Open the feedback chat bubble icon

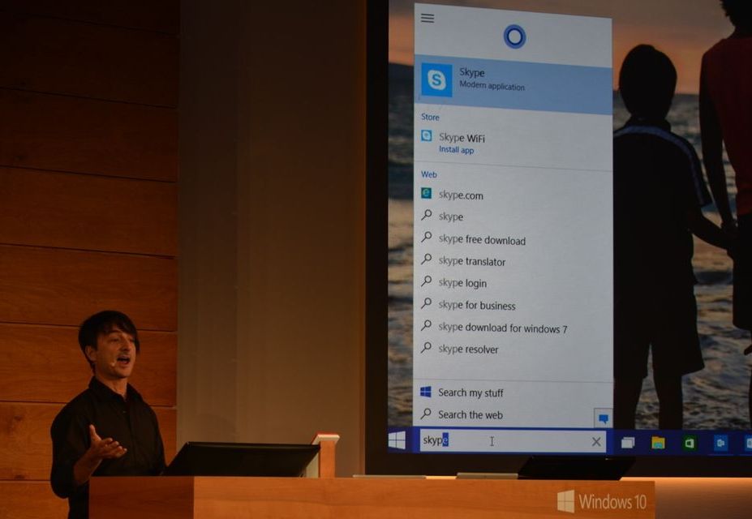point(604,418)
